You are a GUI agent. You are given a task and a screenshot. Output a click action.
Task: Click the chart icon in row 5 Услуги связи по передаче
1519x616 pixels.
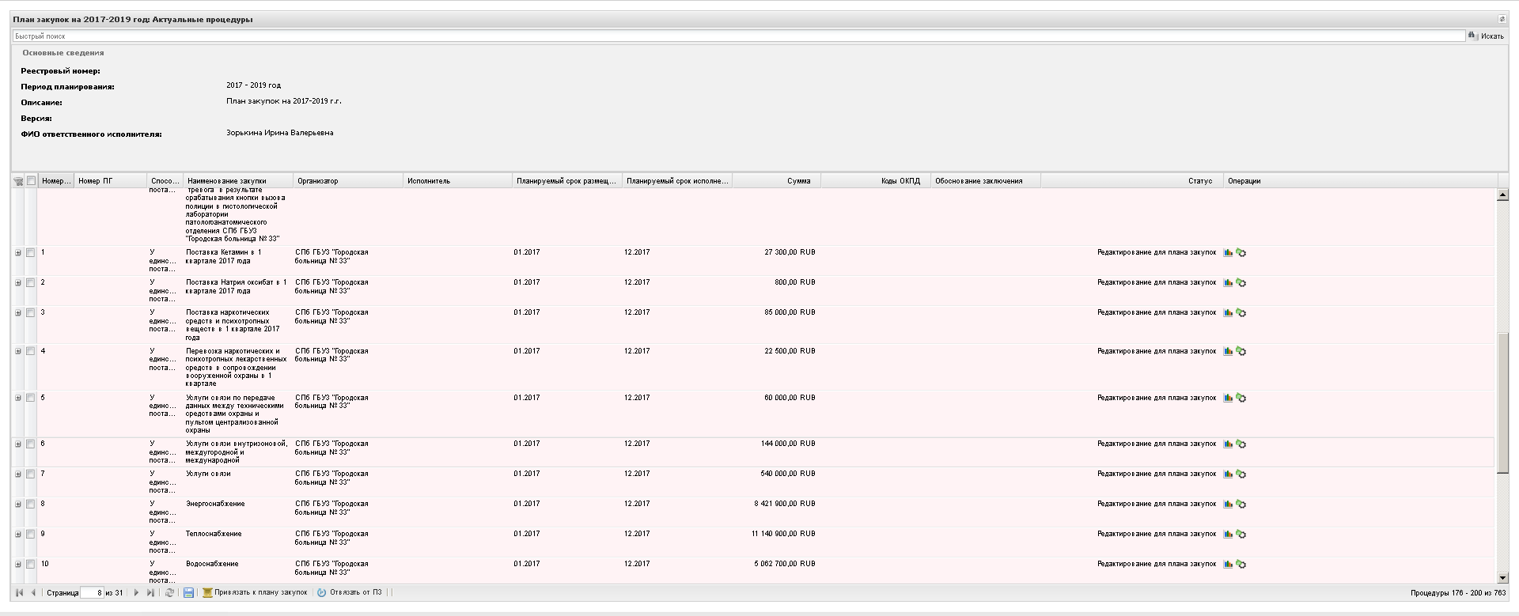1228,399
